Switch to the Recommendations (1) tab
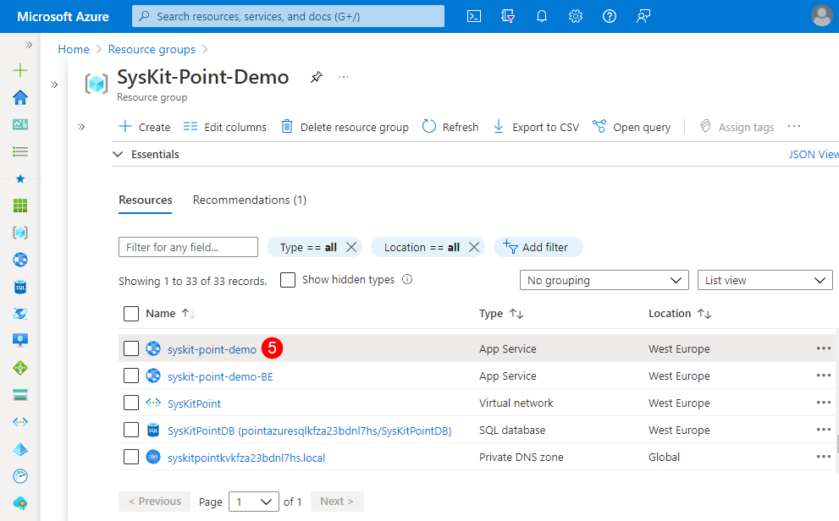 [250, 200]
